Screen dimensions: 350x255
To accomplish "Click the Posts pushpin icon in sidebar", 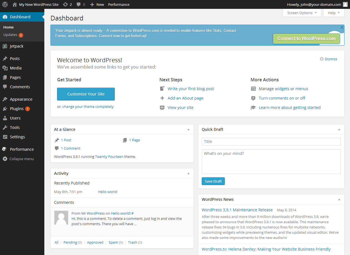I will point(5,59).
